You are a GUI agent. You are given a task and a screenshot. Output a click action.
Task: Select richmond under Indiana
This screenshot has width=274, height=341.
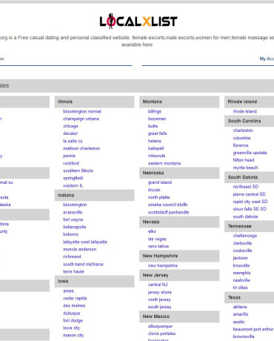coord(72,256)
